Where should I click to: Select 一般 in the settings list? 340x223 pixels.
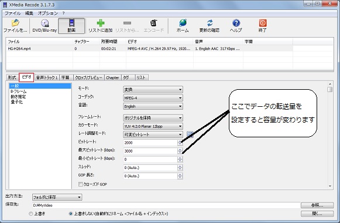40,86
